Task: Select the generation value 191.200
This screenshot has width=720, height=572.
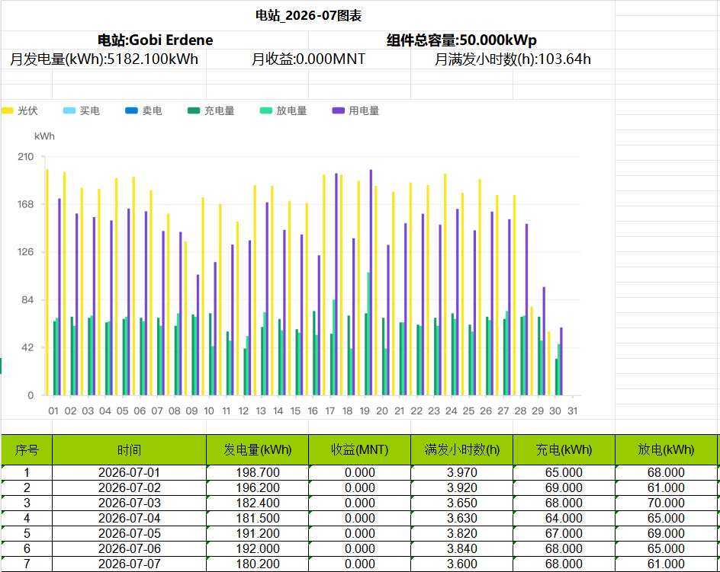Action: coord(258,533)
